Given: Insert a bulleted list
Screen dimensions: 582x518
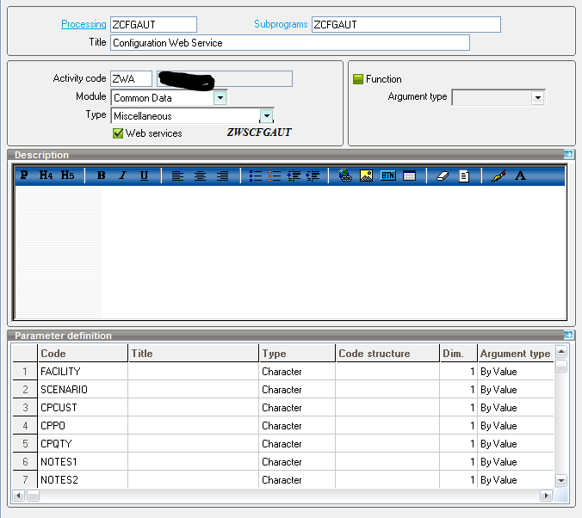Looking at the screenshot, I should [256, 176].
